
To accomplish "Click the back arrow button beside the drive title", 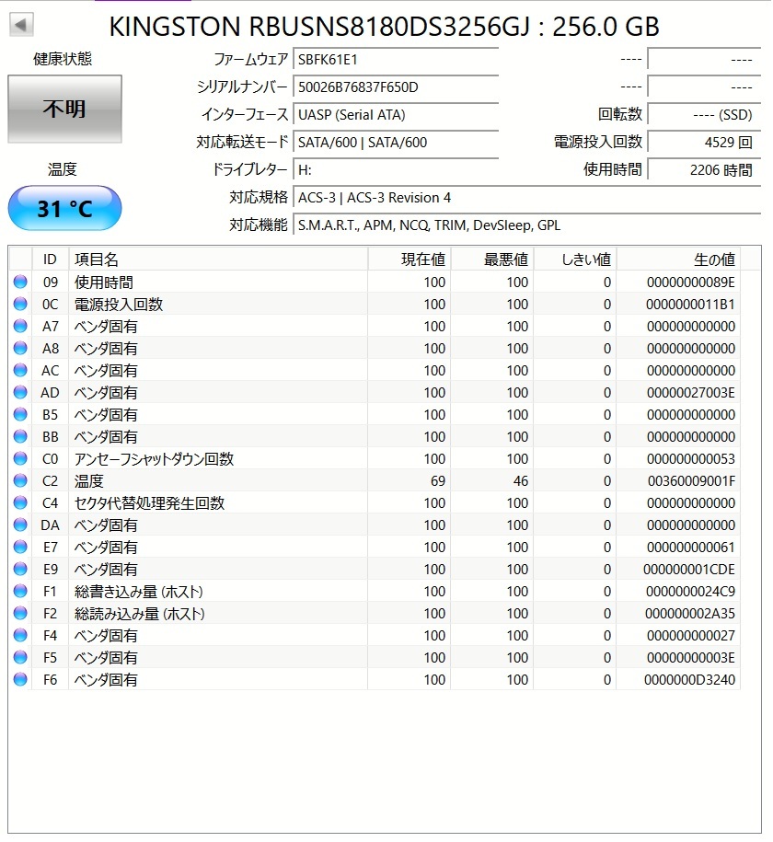I will click(x=21, y=24).
